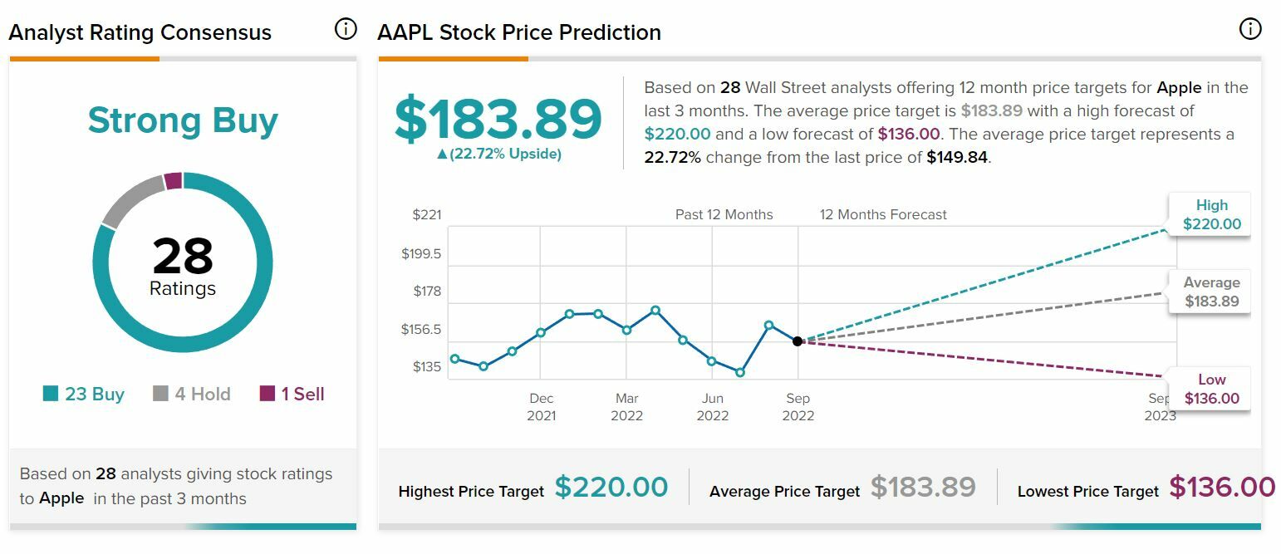
Task: Click the large $183.89 price target figure
Action: pyautogui.click(x=498, y=120)
